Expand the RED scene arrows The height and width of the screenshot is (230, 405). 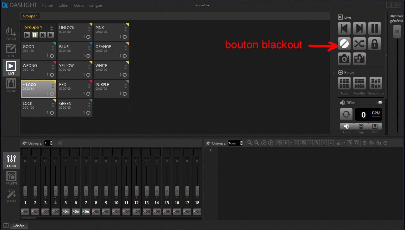point(89,86)
